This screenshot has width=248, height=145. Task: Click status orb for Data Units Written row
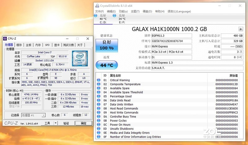click(x=99, y=104)
